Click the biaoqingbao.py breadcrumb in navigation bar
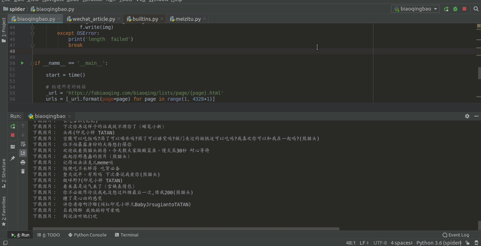The image size is (481, 246). point(53,9)
